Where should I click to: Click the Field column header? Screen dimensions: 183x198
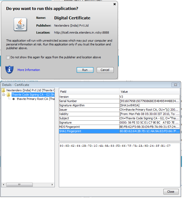[89, 92]
